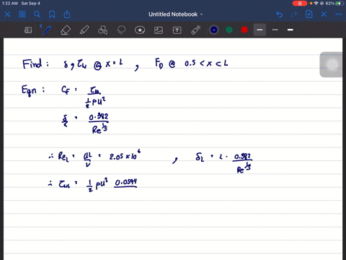Tap the red screen recording indicator
Screen dimensions: 346x260
pos(300,4)
